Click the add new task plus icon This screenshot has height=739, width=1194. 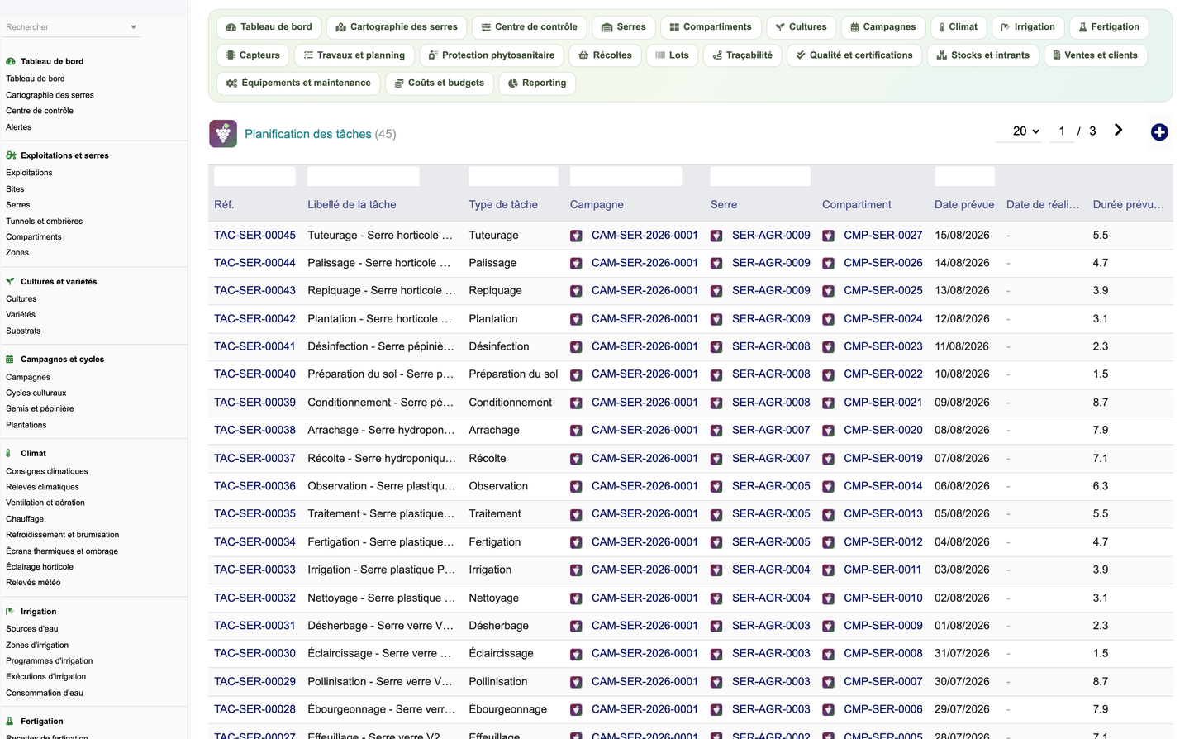click(x=1159, y=132)
